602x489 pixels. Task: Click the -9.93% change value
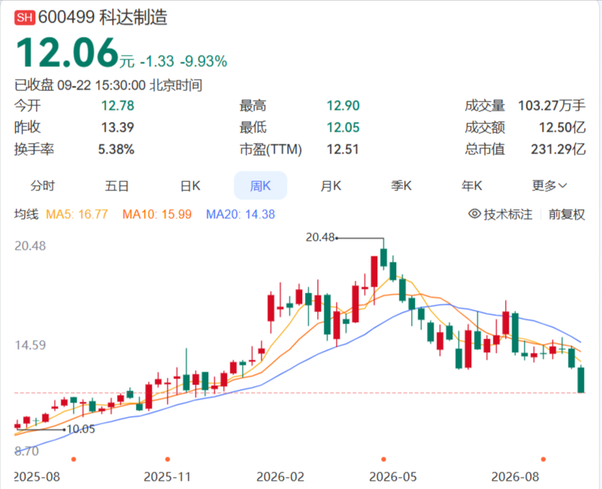[x=204, y=62]
